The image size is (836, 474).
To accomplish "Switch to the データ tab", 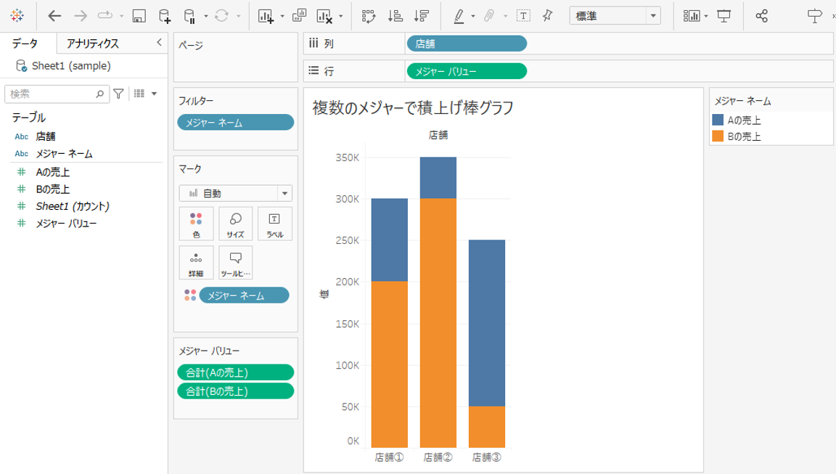I will pos(25,44).
